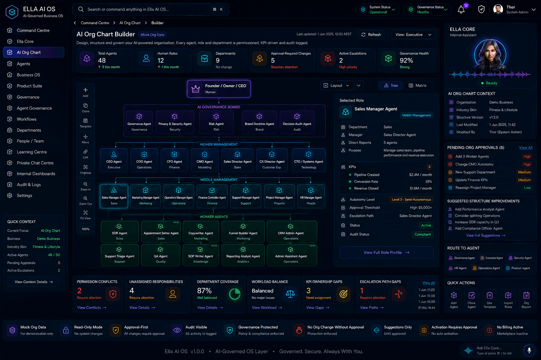Route to the HR Agent chip

(458, 268)
